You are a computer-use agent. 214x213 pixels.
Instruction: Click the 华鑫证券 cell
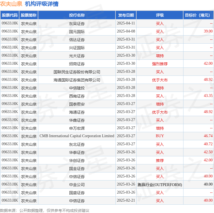(77, 120)
